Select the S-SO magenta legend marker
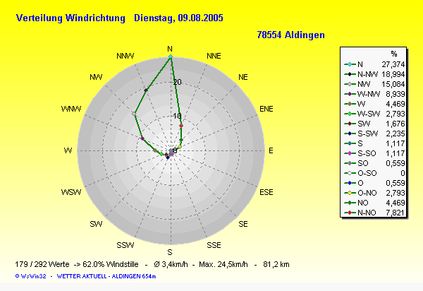This screenshot has width=423, height=291. [350, 153]
